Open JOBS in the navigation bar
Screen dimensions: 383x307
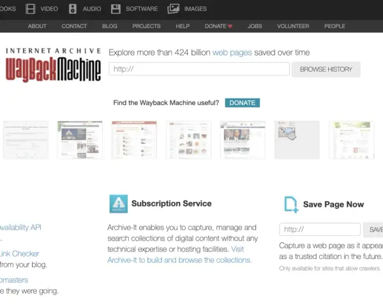(x=255, y=26)
